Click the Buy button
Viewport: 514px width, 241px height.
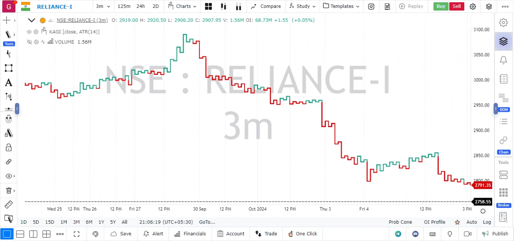coord(441,6)
